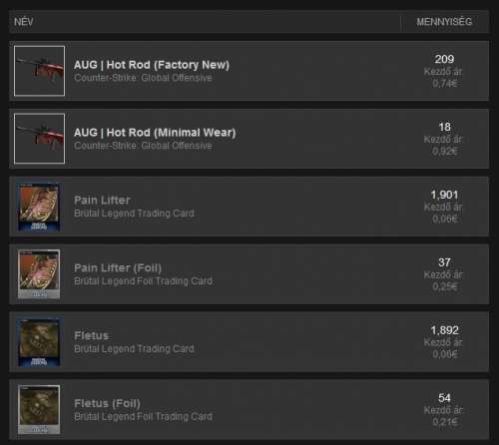Sort listings by the MENNYISÉG column header
Viewport: 499px width, 445px height.
(x=444, y=22)
